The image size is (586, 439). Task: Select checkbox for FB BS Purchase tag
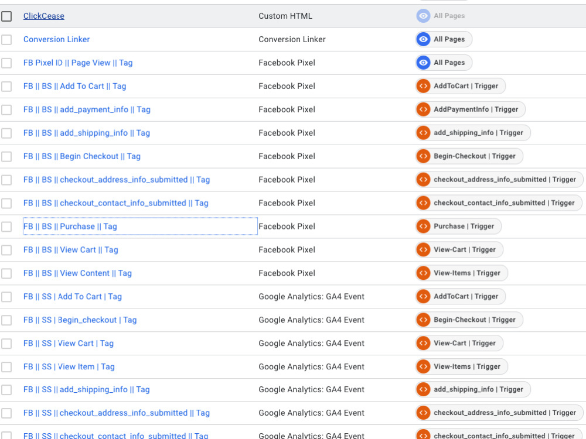6,227
